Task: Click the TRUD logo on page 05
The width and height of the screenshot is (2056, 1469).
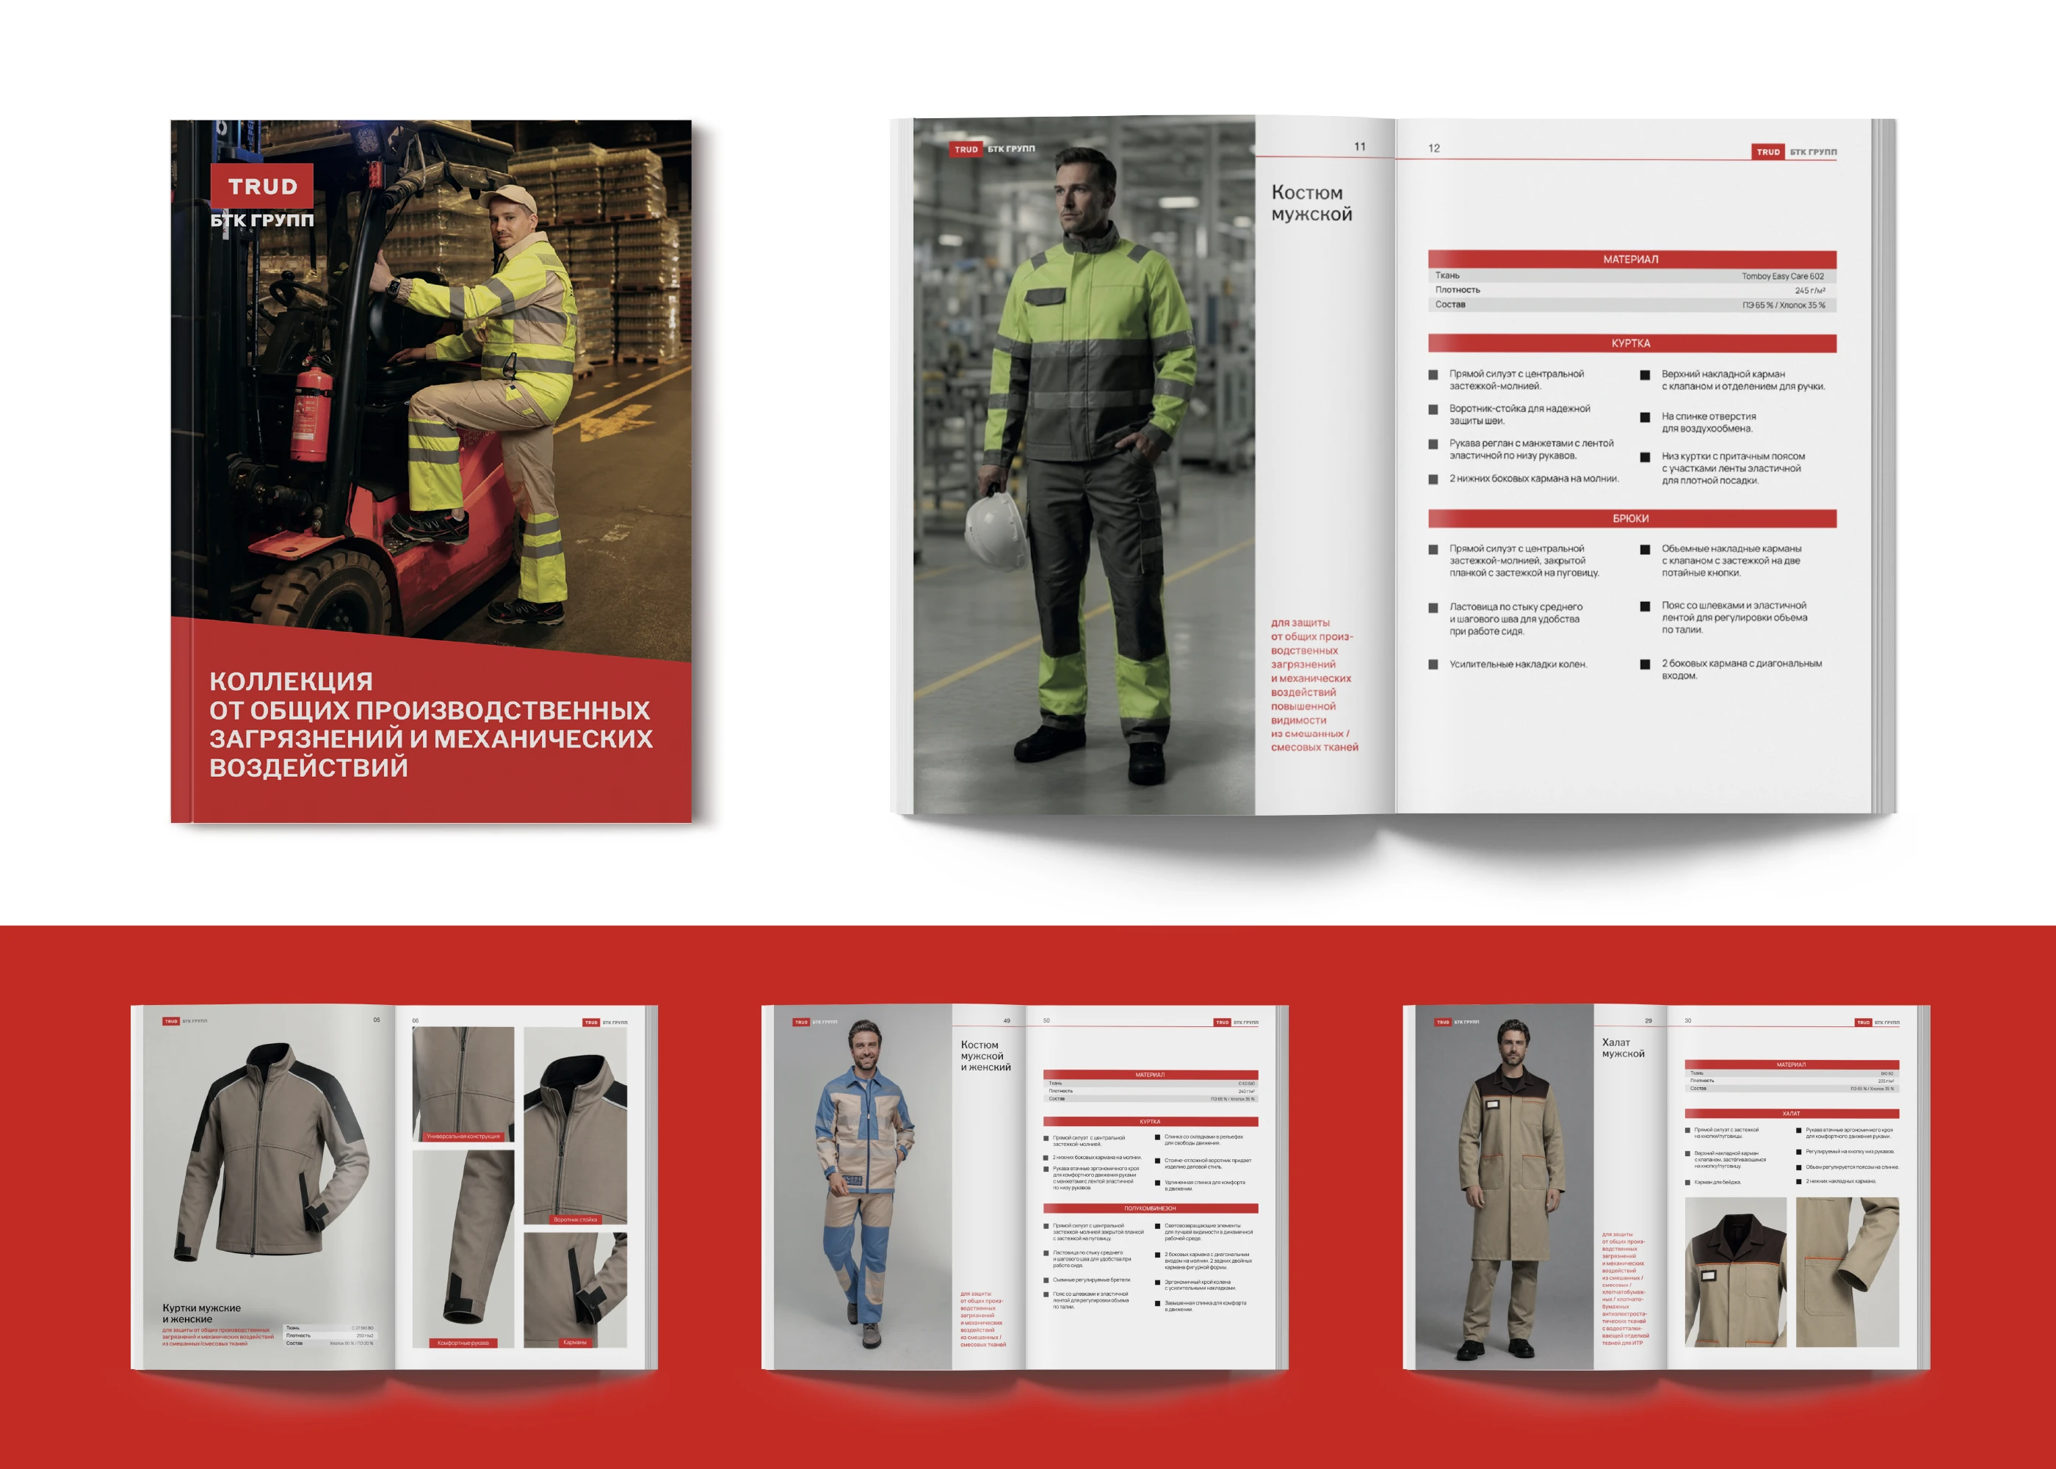Action: 171,1021
